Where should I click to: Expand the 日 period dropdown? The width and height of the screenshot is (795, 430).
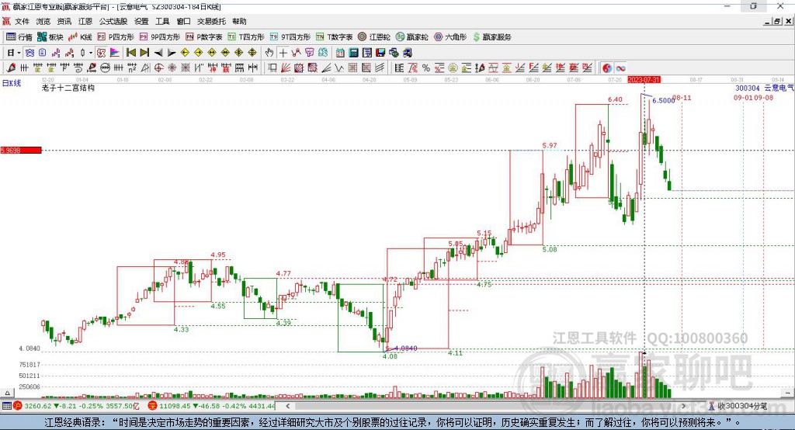tap(19, 53)
